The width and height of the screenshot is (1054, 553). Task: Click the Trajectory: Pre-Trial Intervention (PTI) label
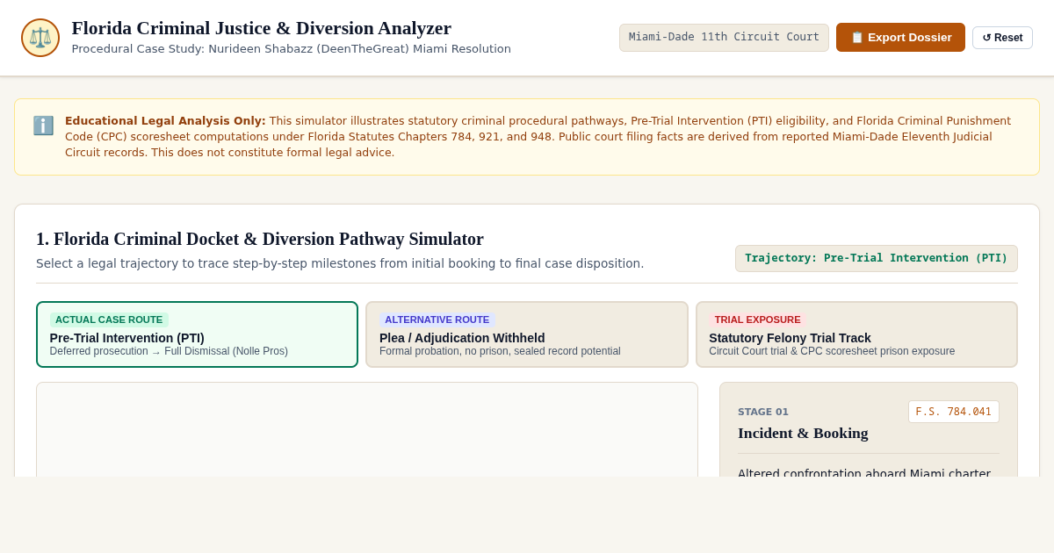(x=877, y=258)
